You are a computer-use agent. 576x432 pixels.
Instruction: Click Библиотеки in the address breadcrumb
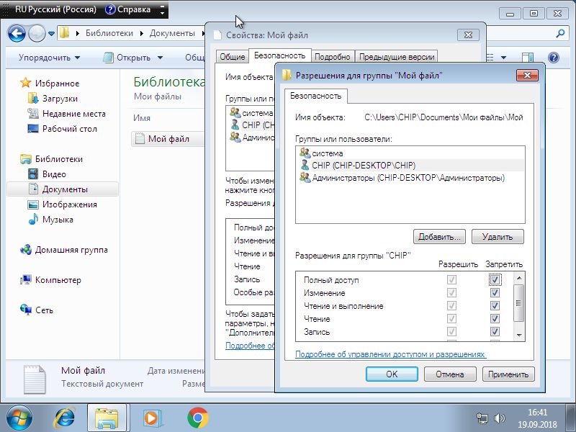[109, 33]
